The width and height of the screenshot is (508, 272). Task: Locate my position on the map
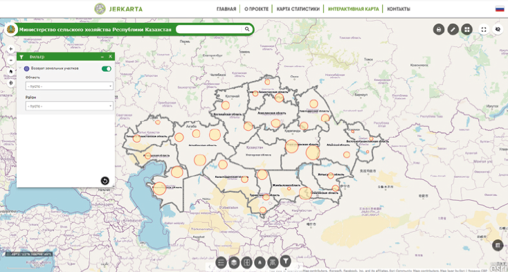pyautogui.click(x=11, y=83)
